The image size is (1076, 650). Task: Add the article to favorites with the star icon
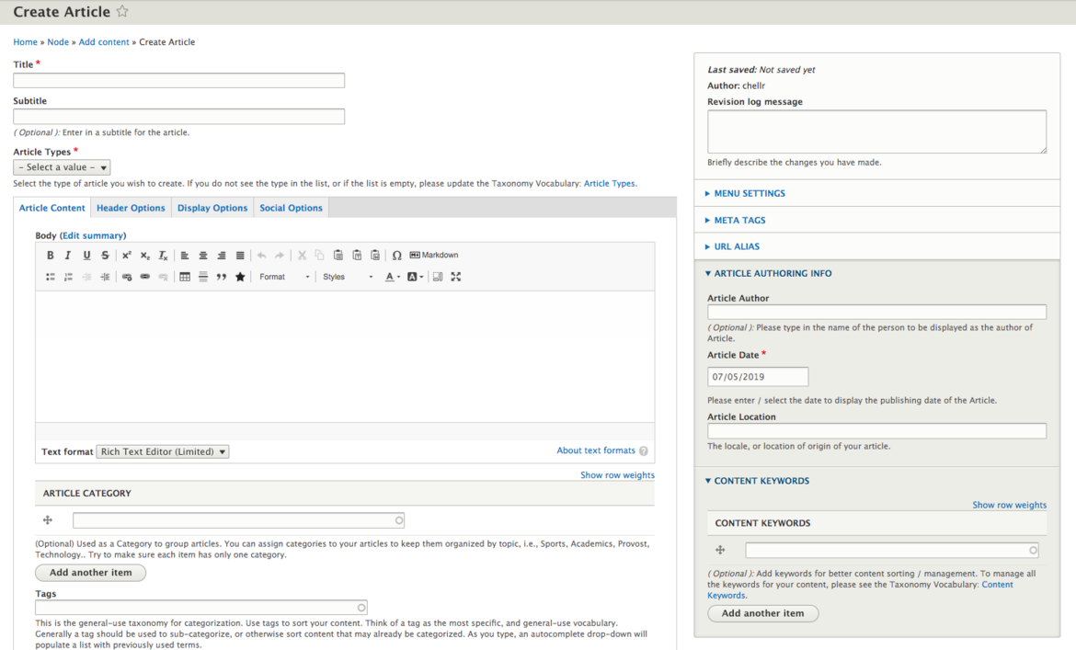coord(120,12)
